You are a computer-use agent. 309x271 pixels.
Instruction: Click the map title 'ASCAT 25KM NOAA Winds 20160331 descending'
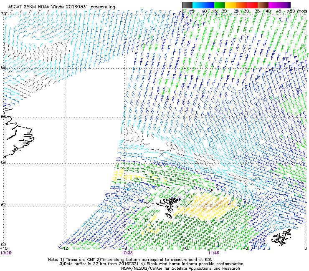click(x=61, y=7)
